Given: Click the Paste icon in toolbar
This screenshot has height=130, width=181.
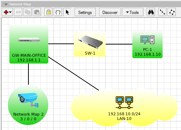Looking at the screenshot, I should (37, 12).
